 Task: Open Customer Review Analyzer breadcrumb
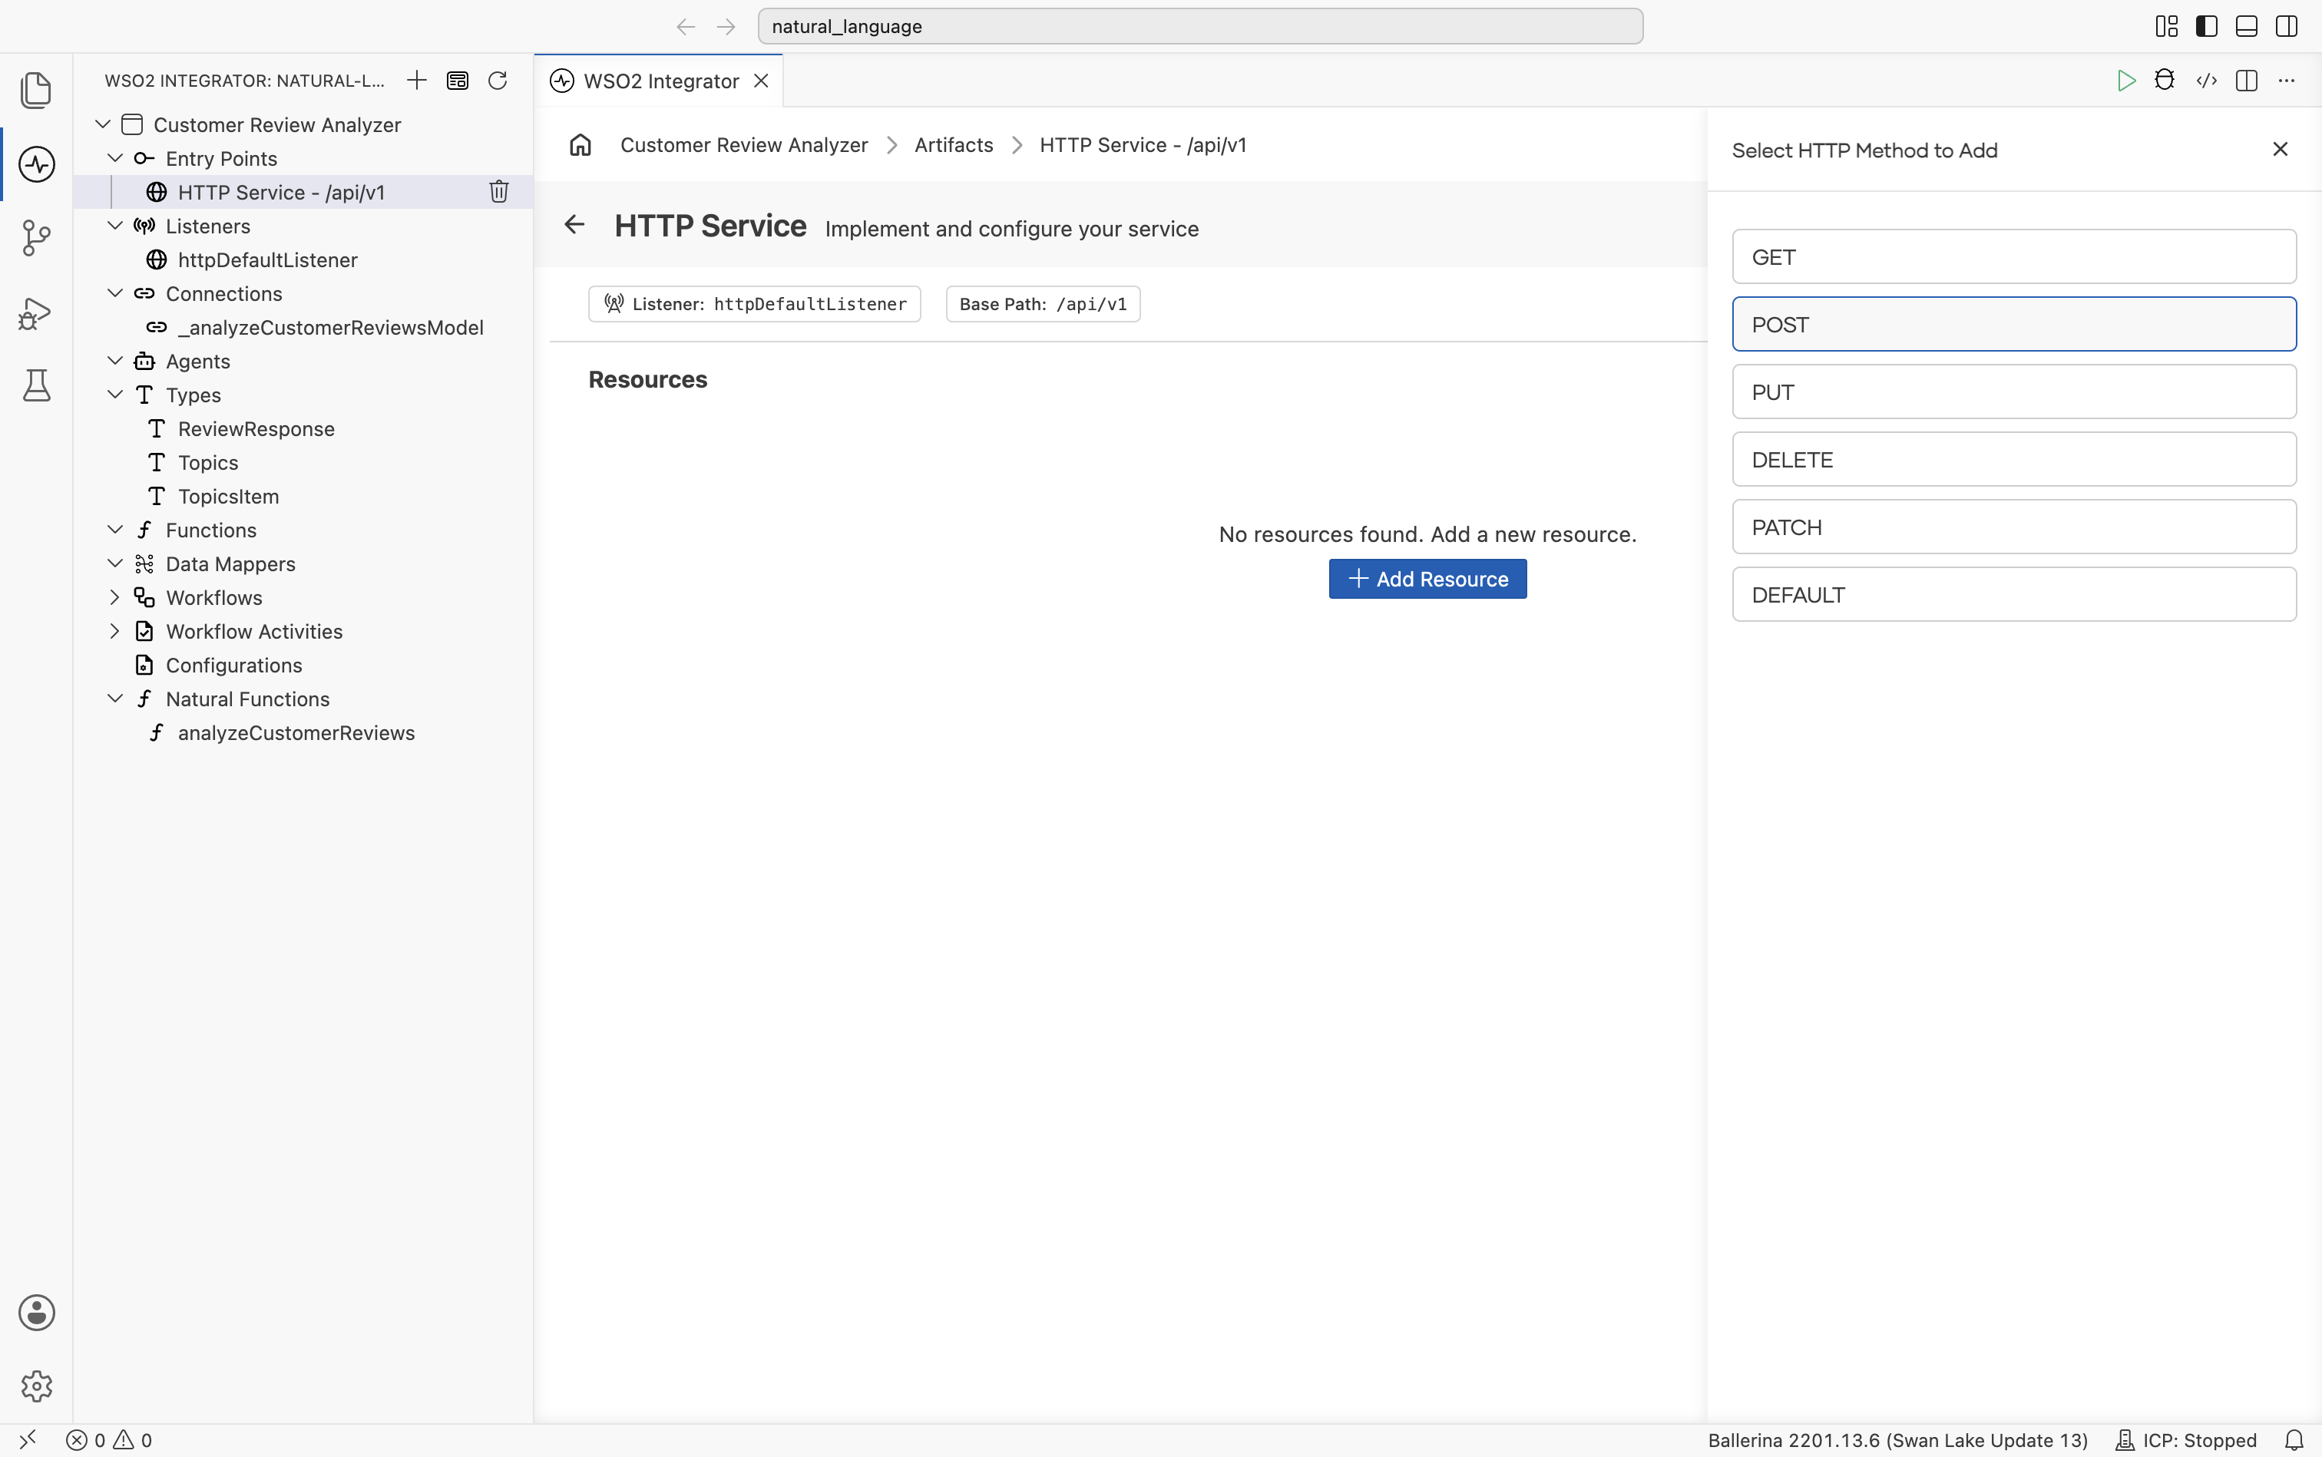coord(744,144)
